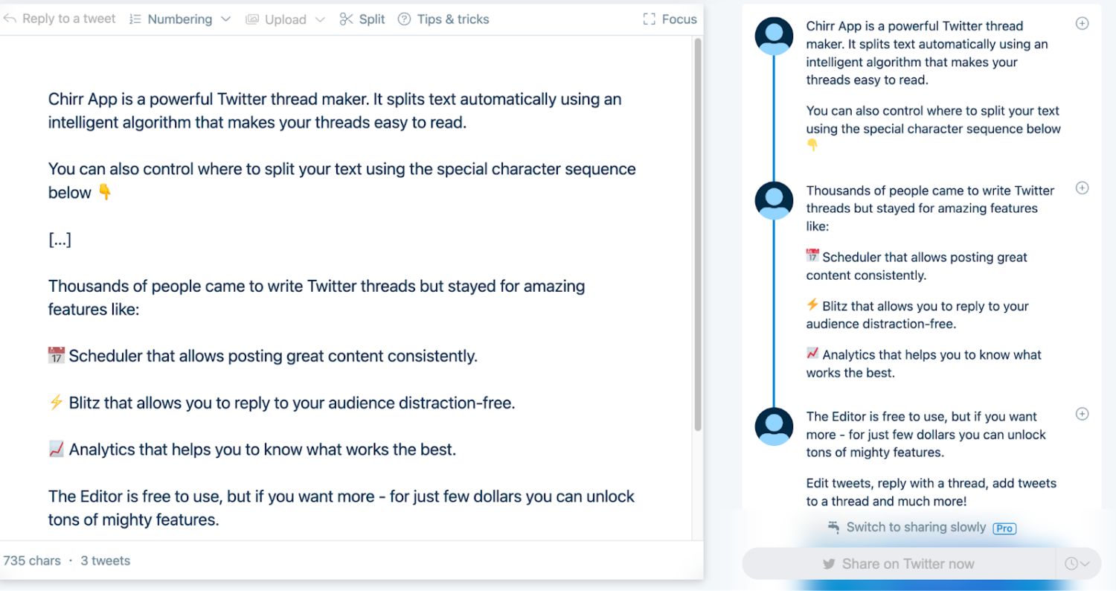
Task: Click the Twitter bird icon on the share button
Action: [x=828, y=563]
